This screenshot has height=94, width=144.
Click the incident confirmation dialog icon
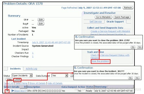[75, 68]
